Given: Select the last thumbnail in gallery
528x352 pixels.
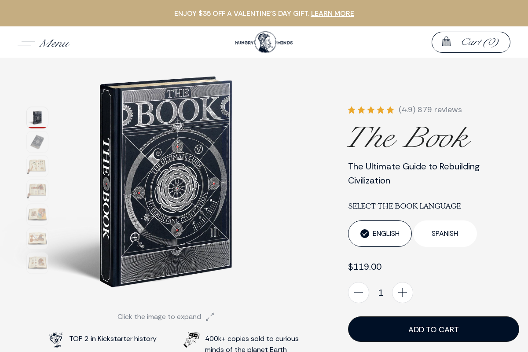Looking at the screenshot, I should point(37,263).
